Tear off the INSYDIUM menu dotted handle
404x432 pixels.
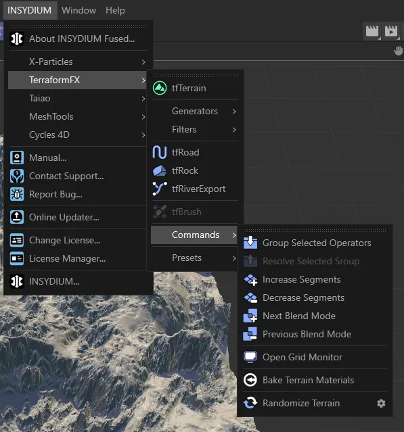click(x=78, y=26)
